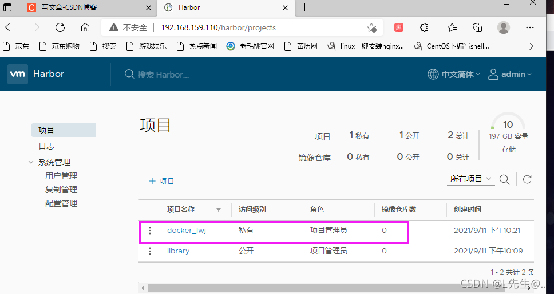Switch to the 写文章-CSDN博客 tab
This screenshot has width=554, height=294.
click(x=89, y=7)
